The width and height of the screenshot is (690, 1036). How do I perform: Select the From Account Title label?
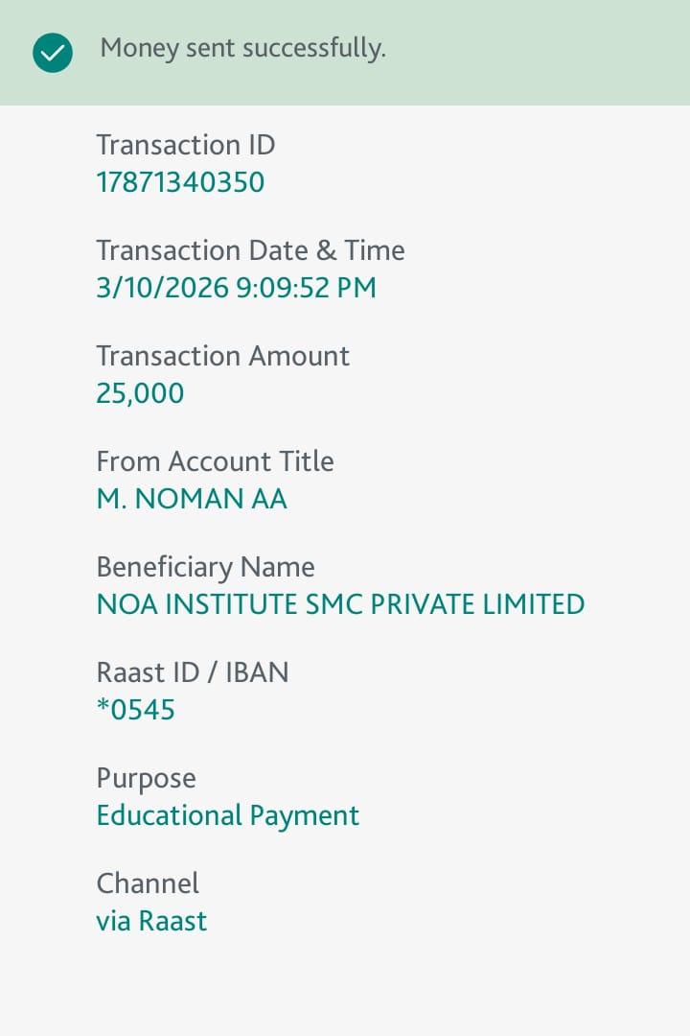(215, 461)
